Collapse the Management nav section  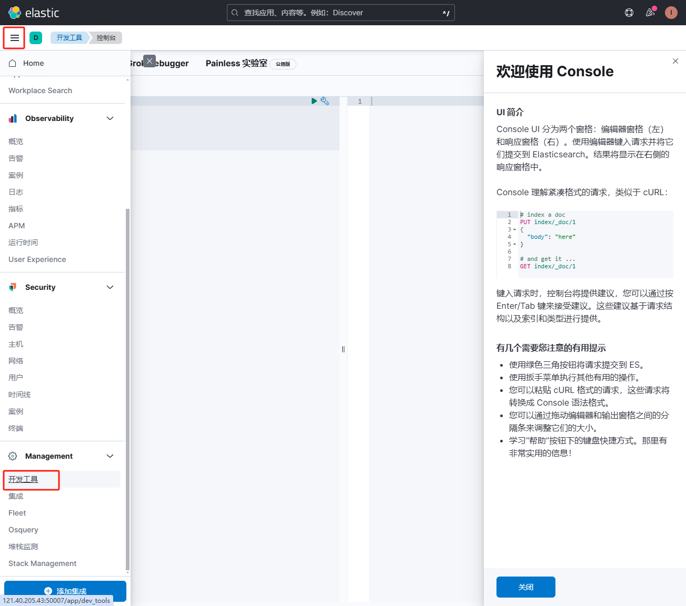110,456
